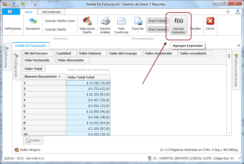244x164 pixels.
Task: Click the Guardar Diseño button
Action: (55, 29)
